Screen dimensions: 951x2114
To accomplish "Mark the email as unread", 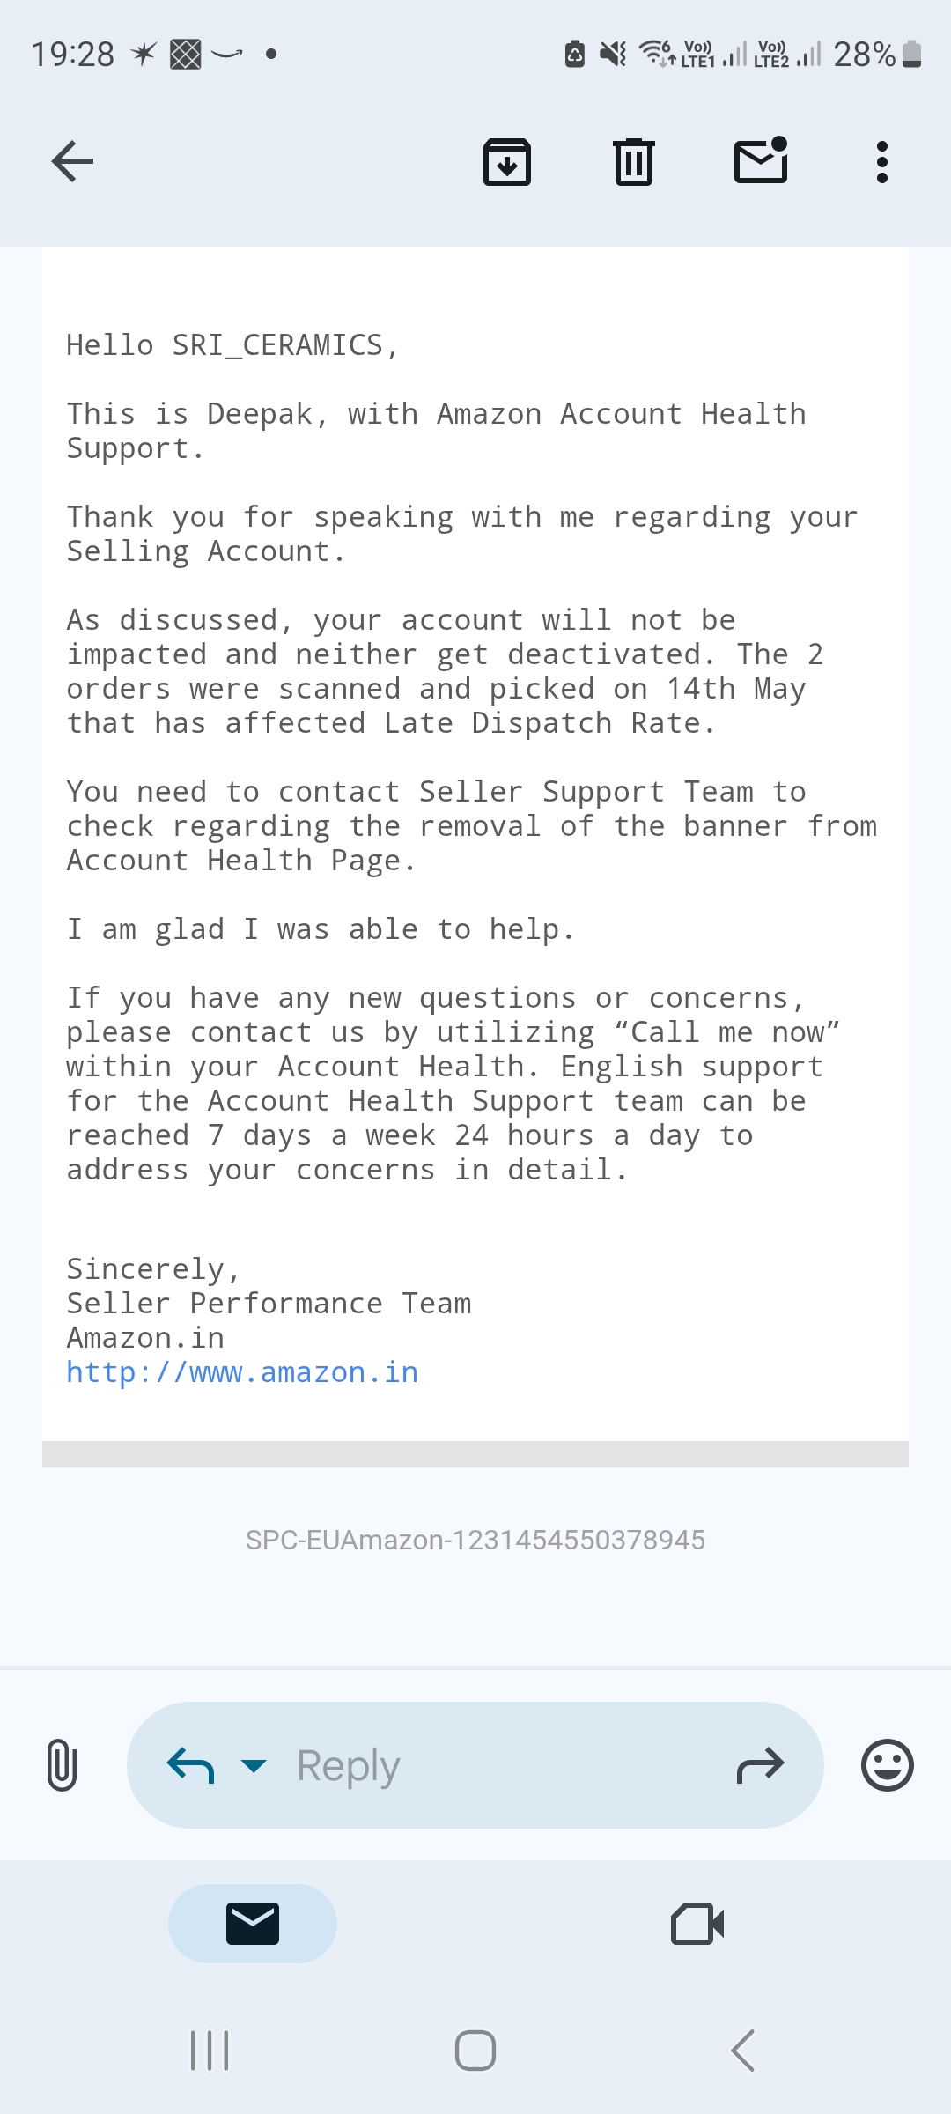I will 761,160.
